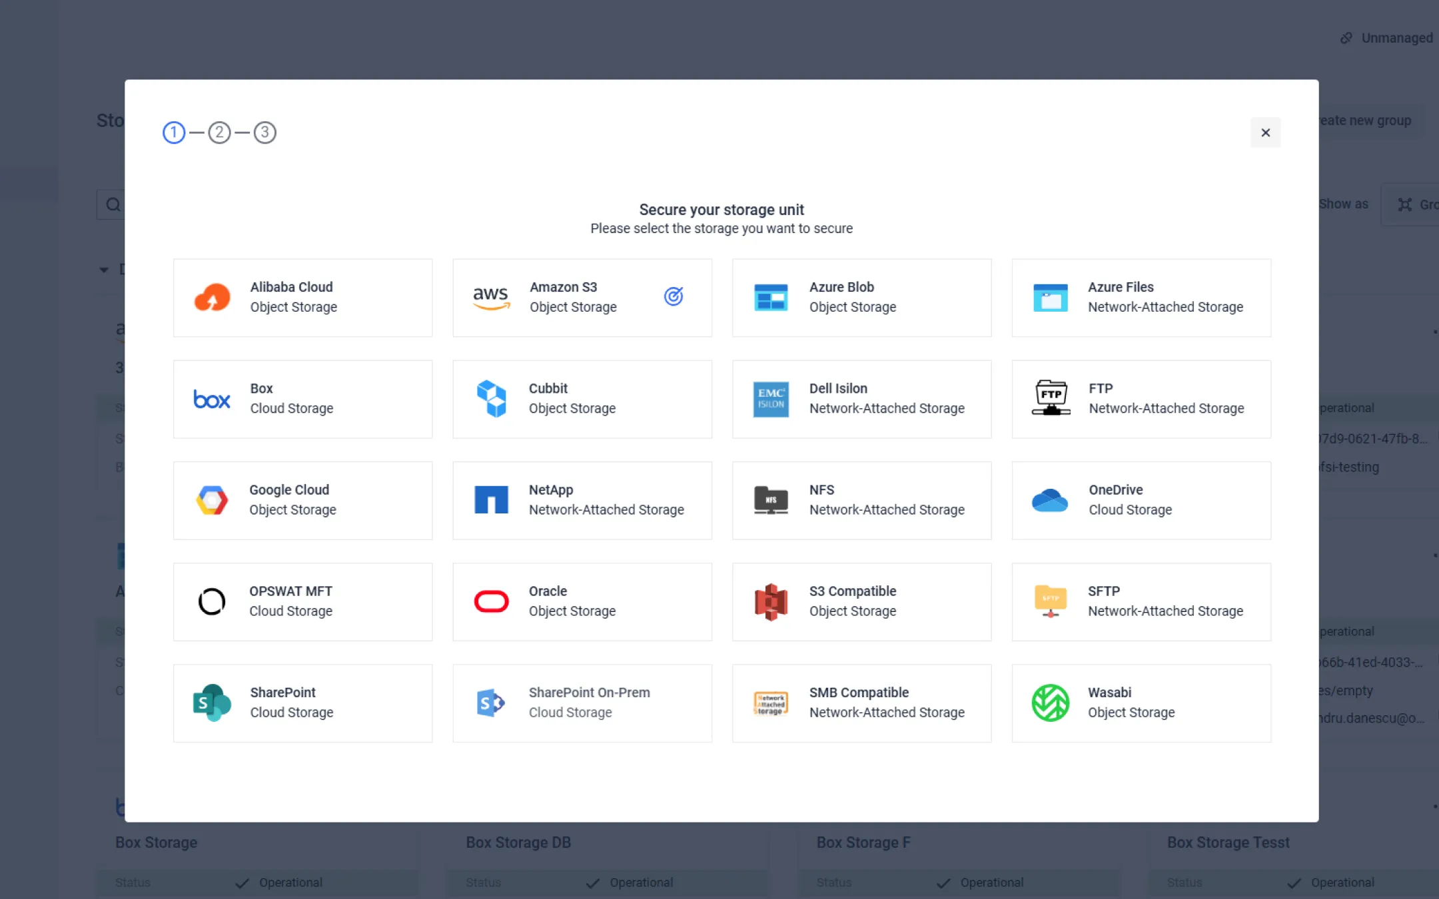This screenshot has width=1439, height=899.
Task: Jump to wizard step 3 circle
Action: 264,133
